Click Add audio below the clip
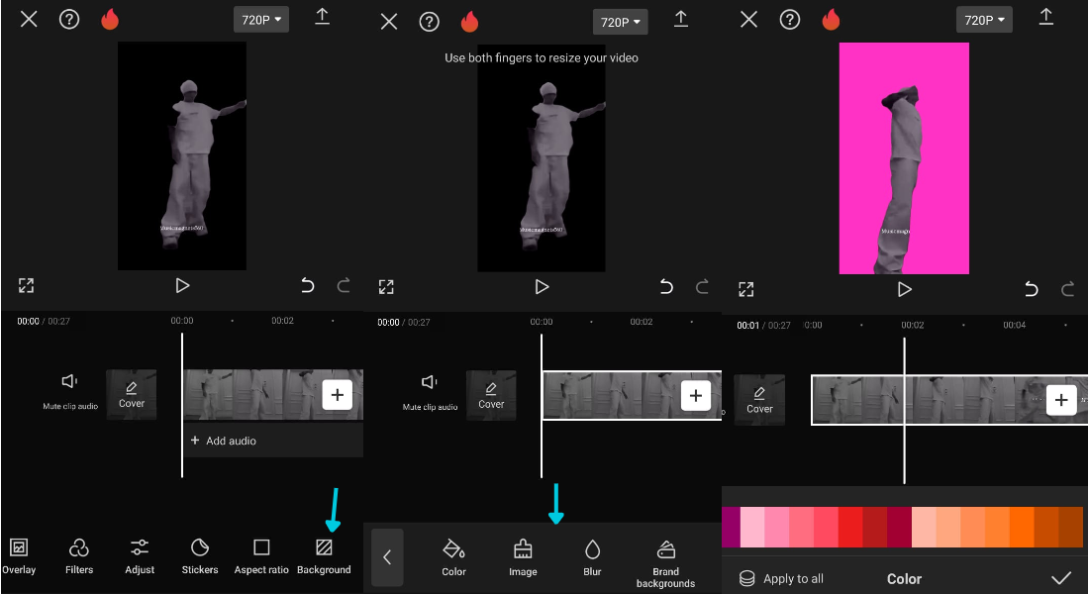 coord(224,441)
